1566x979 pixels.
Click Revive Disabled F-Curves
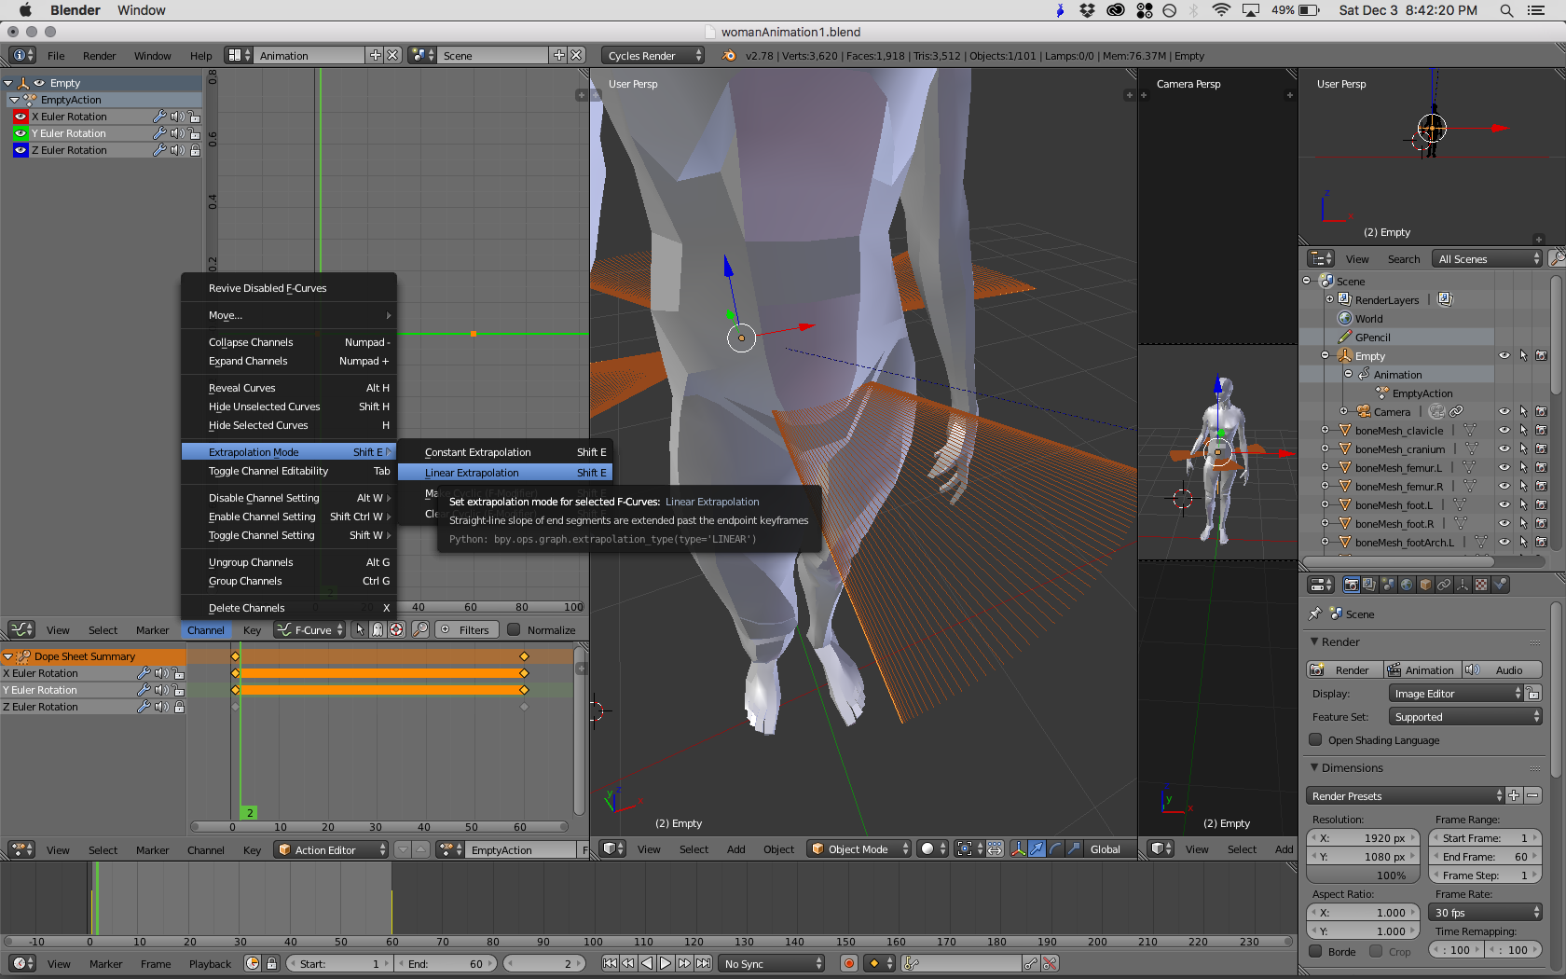(289, 288)
